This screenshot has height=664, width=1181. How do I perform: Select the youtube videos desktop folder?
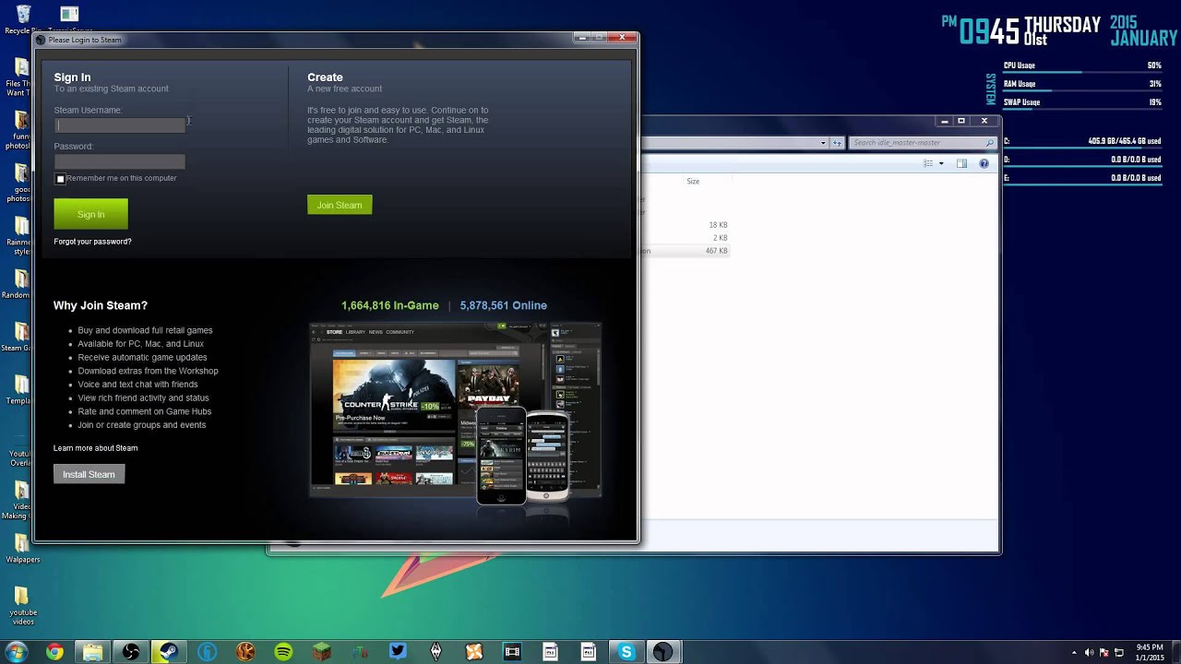[22, 605]
